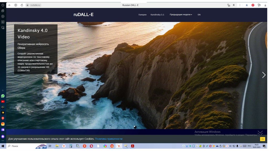Accept cookies with the Ok button
Viewport: 269px width, 151px height.
click(262, 139)
